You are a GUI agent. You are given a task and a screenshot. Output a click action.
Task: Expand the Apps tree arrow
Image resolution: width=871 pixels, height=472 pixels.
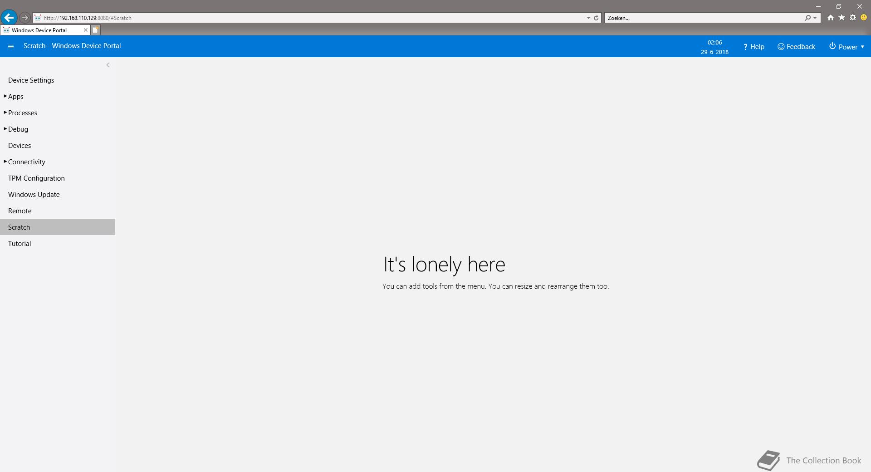click(x=5, y=96)
